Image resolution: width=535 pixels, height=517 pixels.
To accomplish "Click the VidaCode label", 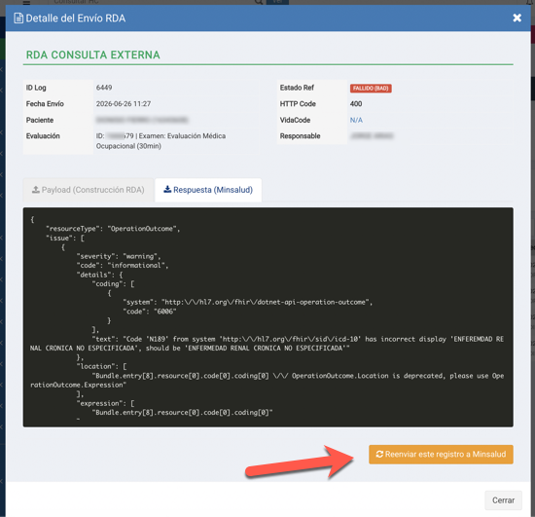I will (295, 120).
